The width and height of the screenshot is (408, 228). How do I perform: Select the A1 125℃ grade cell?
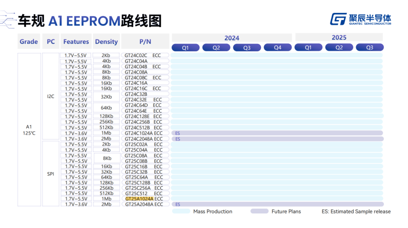[29, 130]
